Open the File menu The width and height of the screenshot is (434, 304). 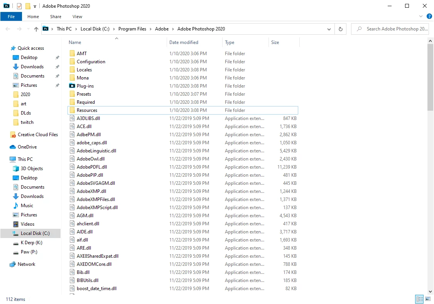(11, 17)
